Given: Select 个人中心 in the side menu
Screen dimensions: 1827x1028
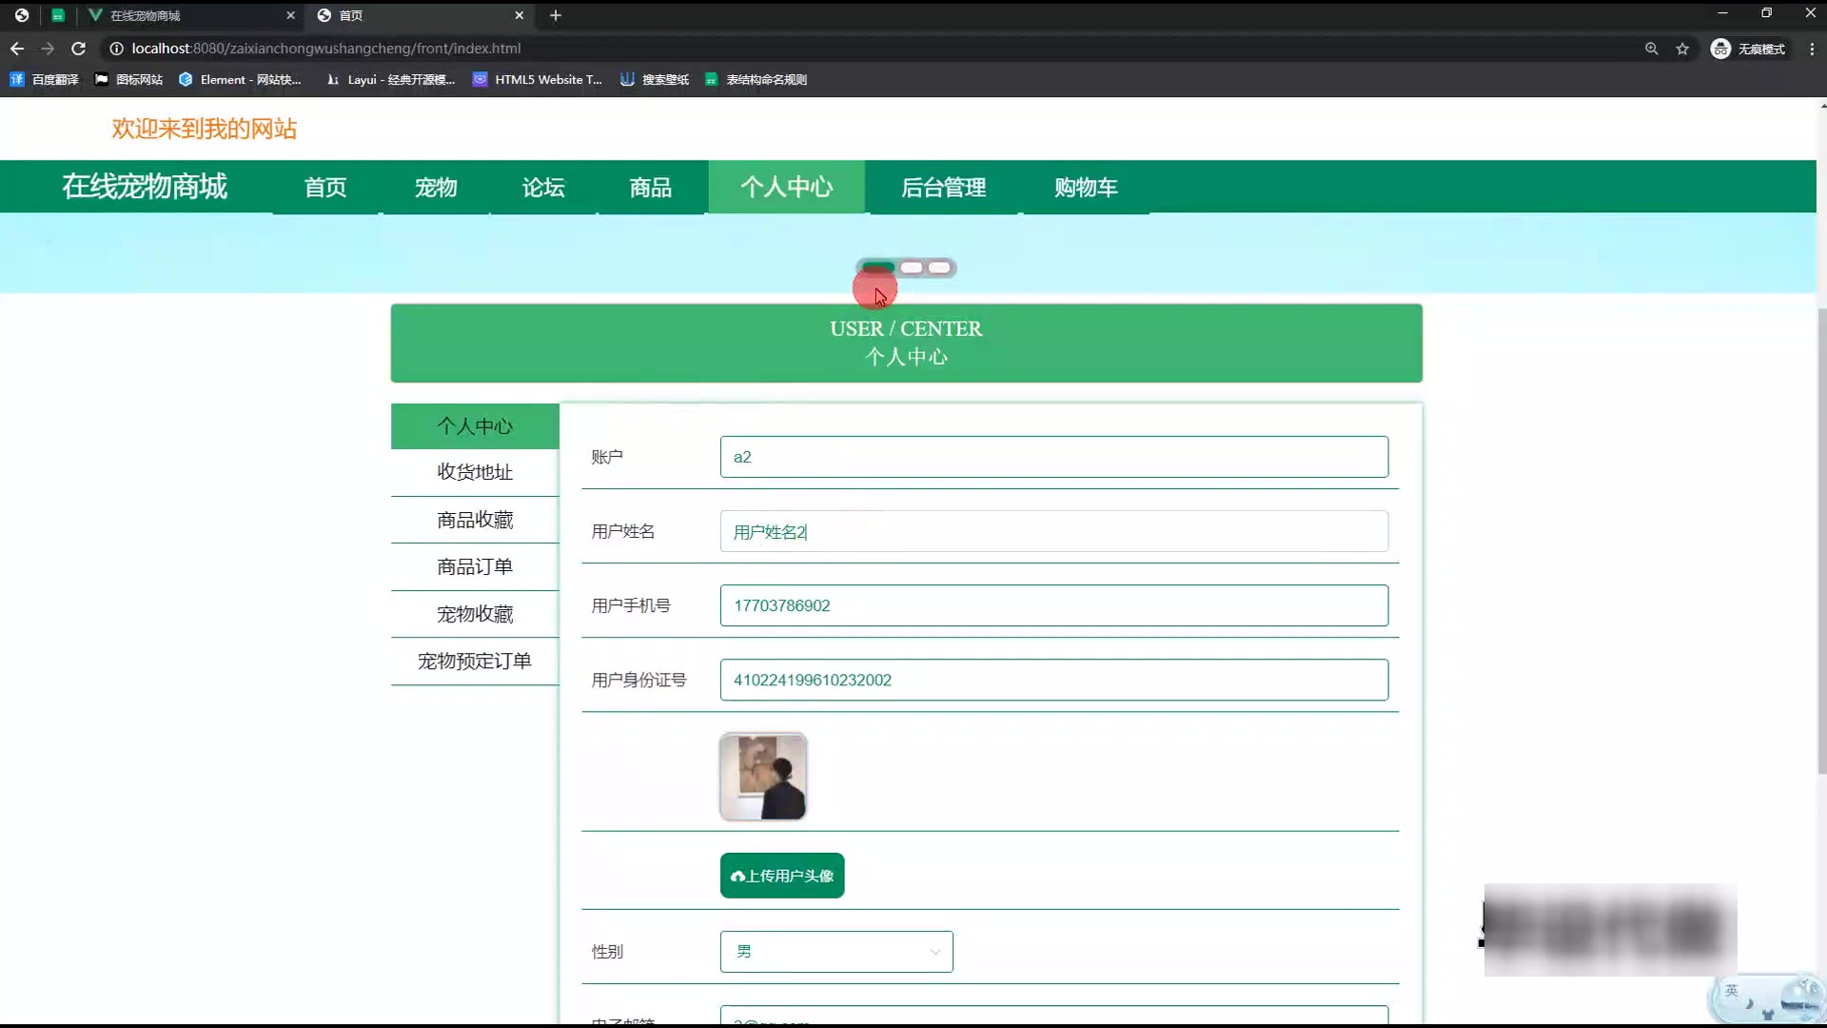Looking at the screenshot, I should (475, 426).
